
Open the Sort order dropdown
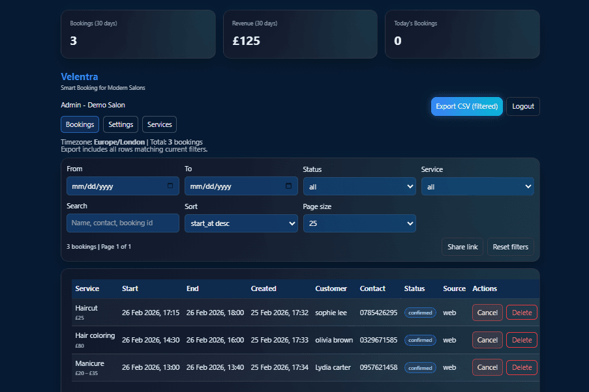click(241, 223)
